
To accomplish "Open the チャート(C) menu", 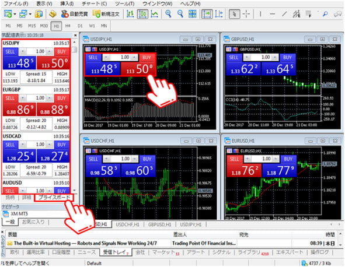I will click(95, 3).
